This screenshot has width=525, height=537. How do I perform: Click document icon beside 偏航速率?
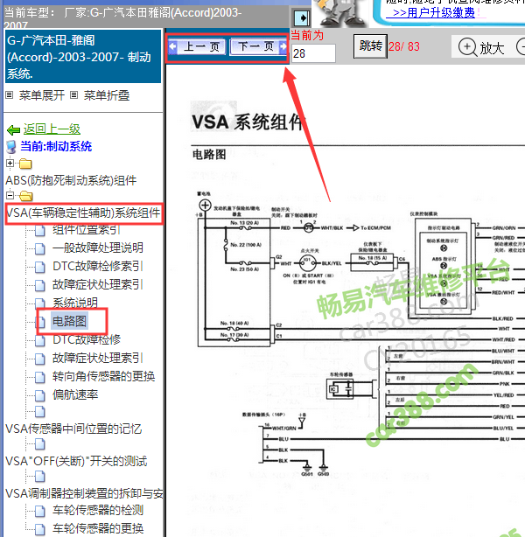40,395
